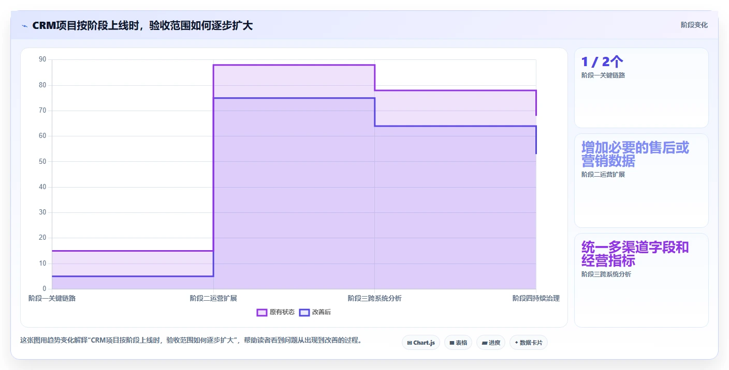Screen dimensions: 729x370
Task: Click the icon inside the 表格 chip
Action: tap(452, 343)
